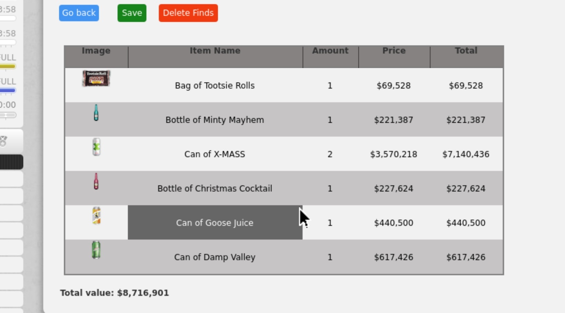Click the dark bar in left sidebar
The width and height of the screenshot is (565, 313).
coord(11,162)
